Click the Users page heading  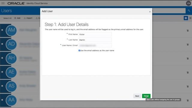(7, 11)
